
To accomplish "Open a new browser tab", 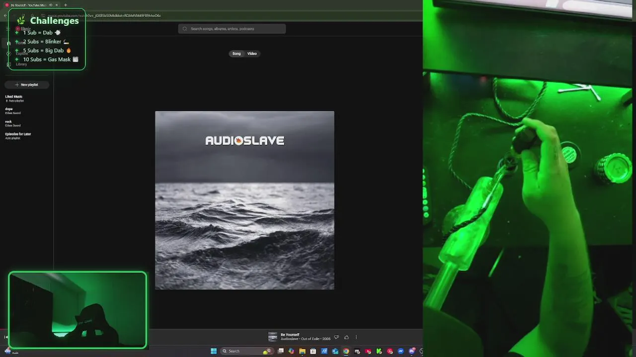I will (65, 5).
